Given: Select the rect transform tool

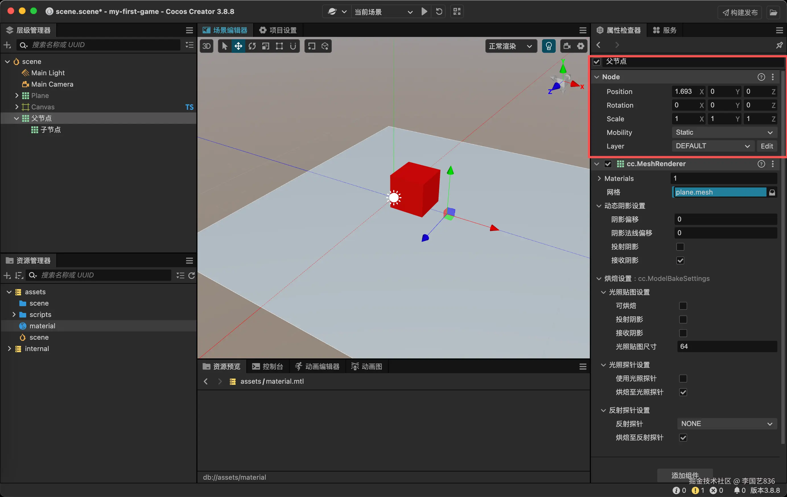Looking at the screenshot, I should coord(279,46).
